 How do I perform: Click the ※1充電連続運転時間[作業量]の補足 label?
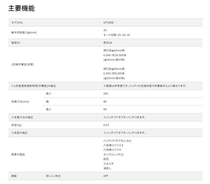click(x=33, y=86)
